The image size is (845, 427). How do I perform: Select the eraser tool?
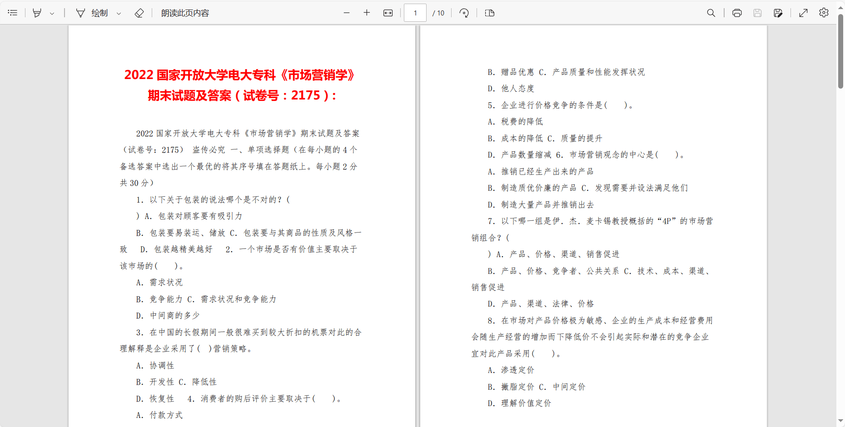coord(139,13)
